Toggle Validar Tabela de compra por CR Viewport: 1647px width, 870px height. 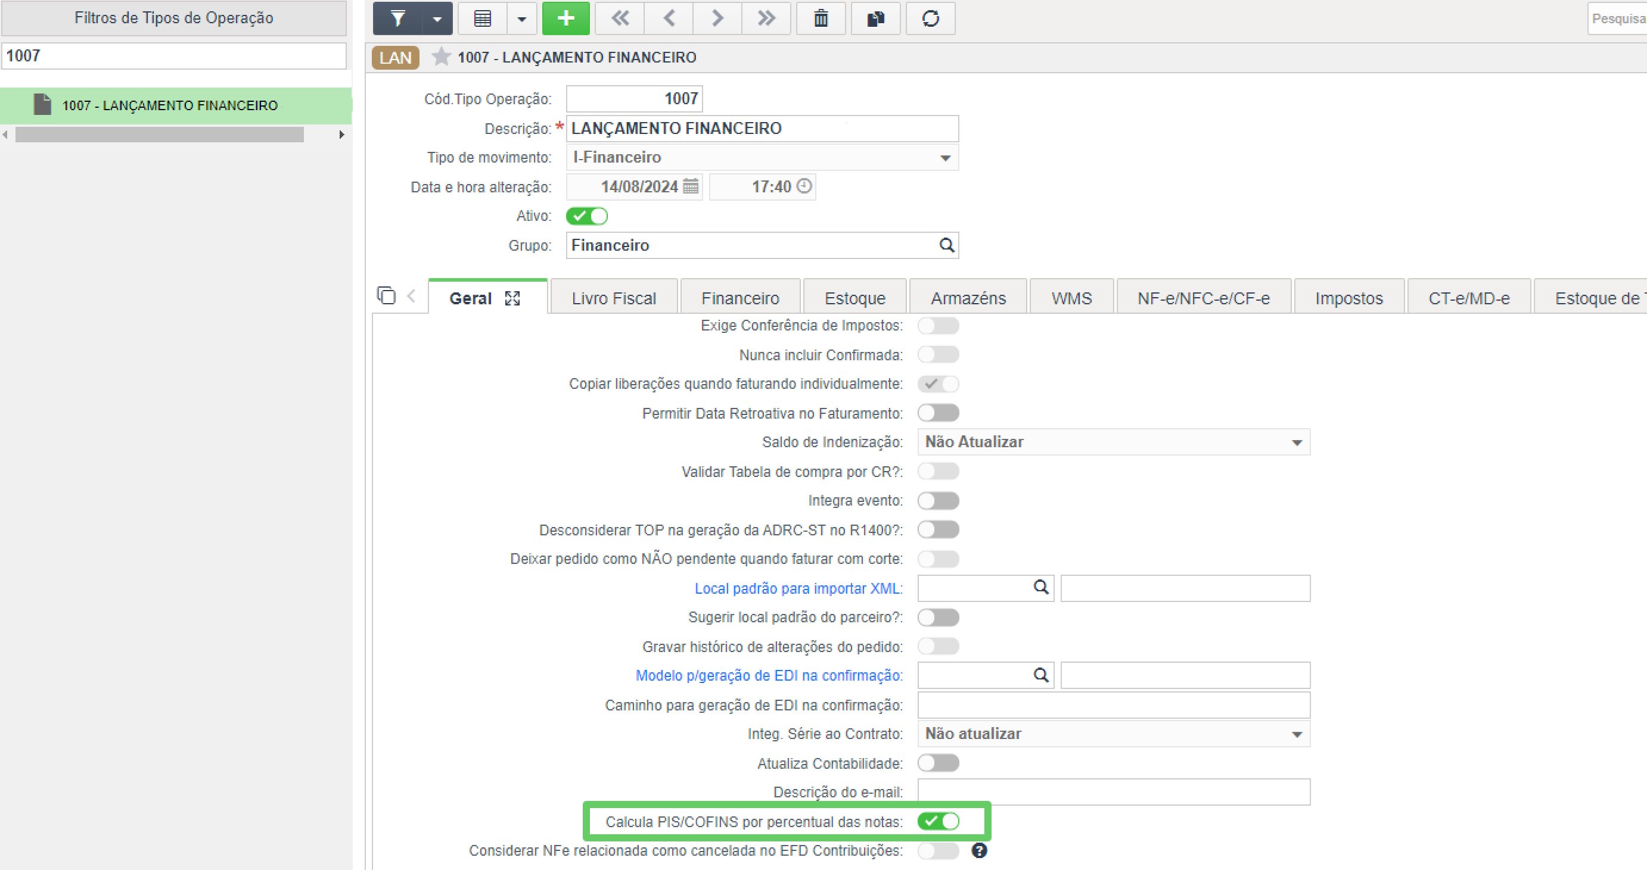938,472
